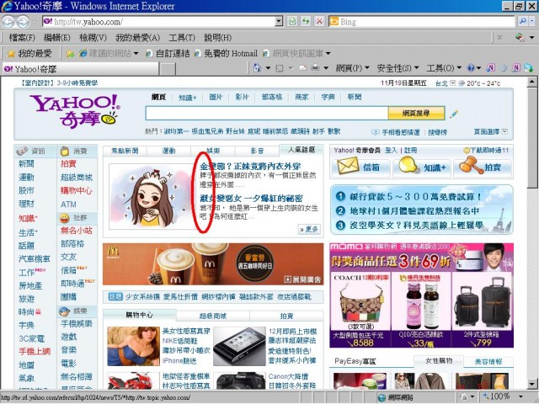Click the Bing search magnifier icon
539x404 pixels.
click(x=522, y=21)
